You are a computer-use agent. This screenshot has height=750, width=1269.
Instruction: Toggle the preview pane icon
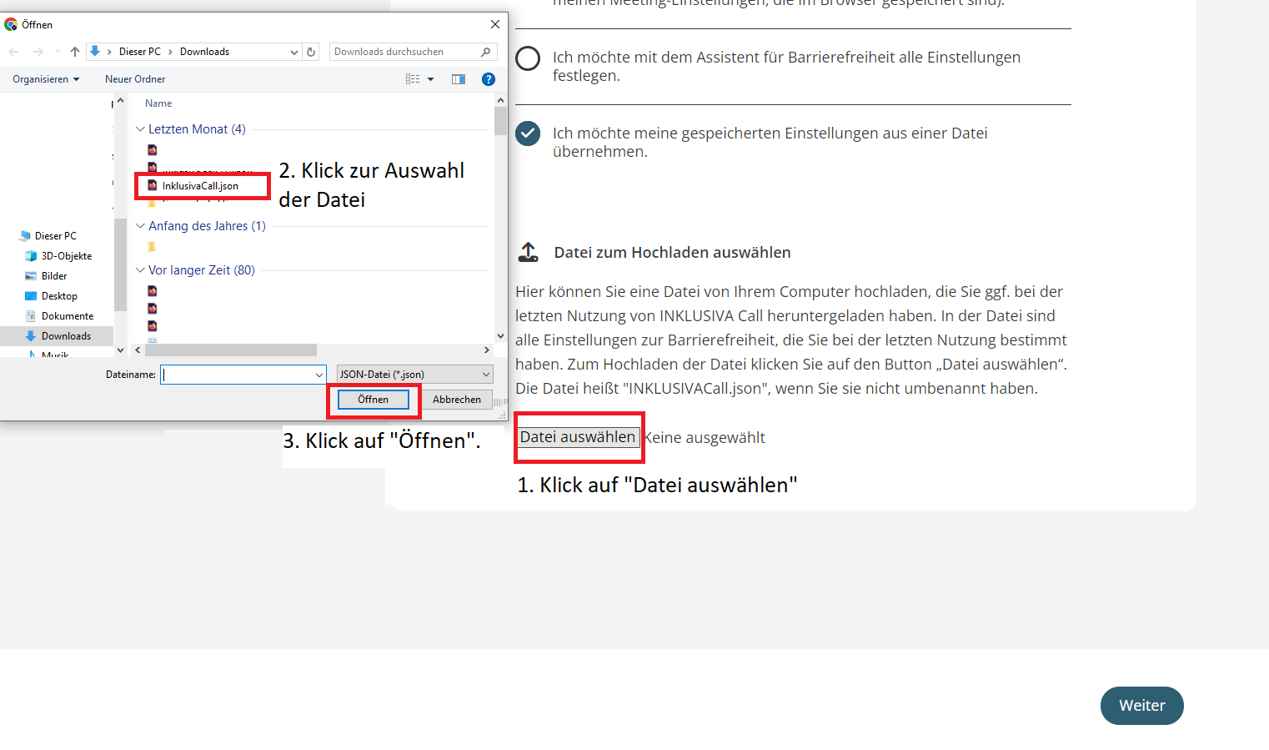pos(459,79)
